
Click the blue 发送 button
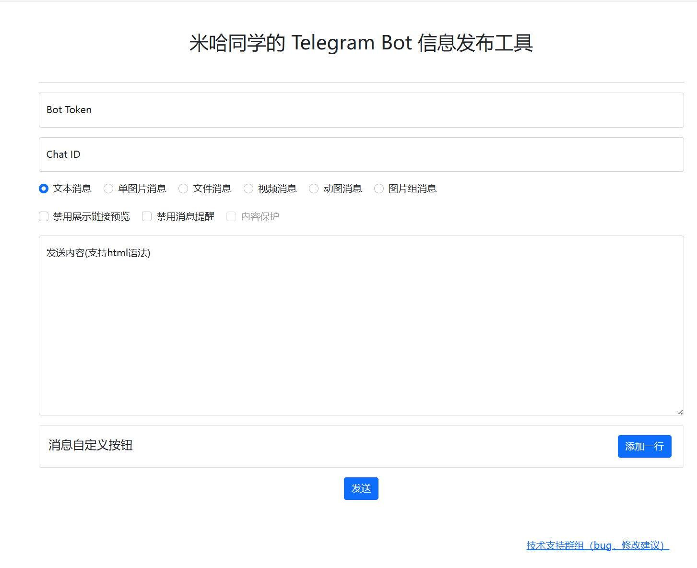[361, 488]
